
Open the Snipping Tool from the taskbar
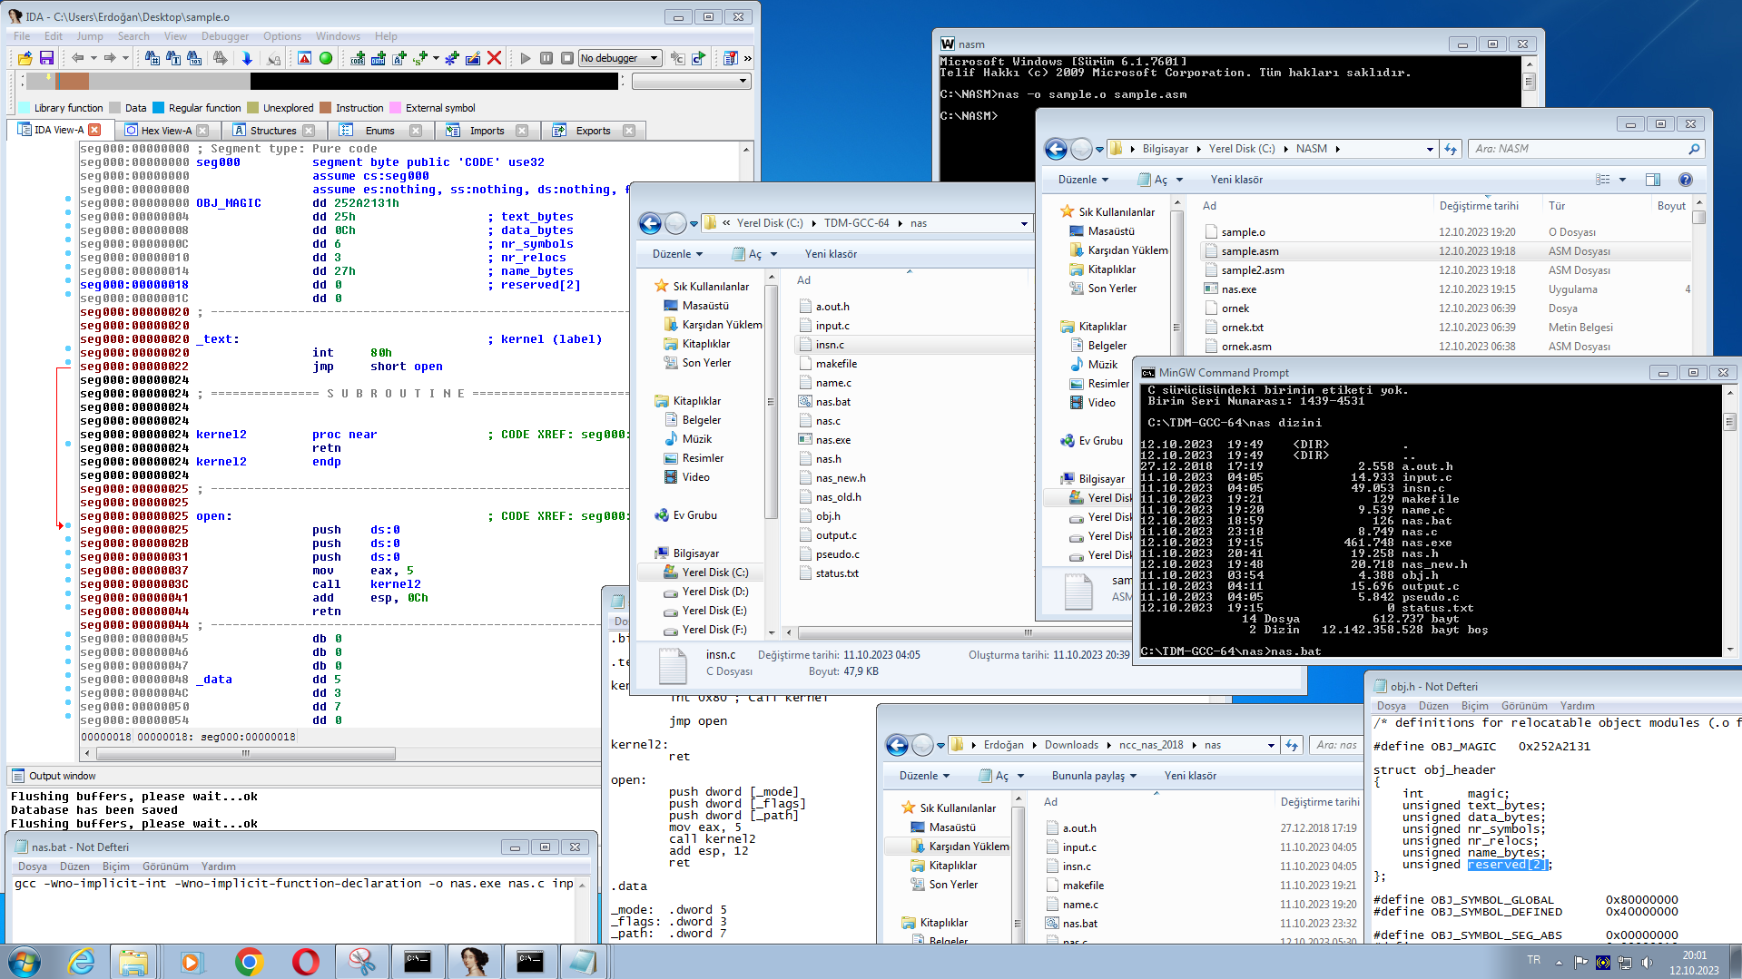pos(361,961)
